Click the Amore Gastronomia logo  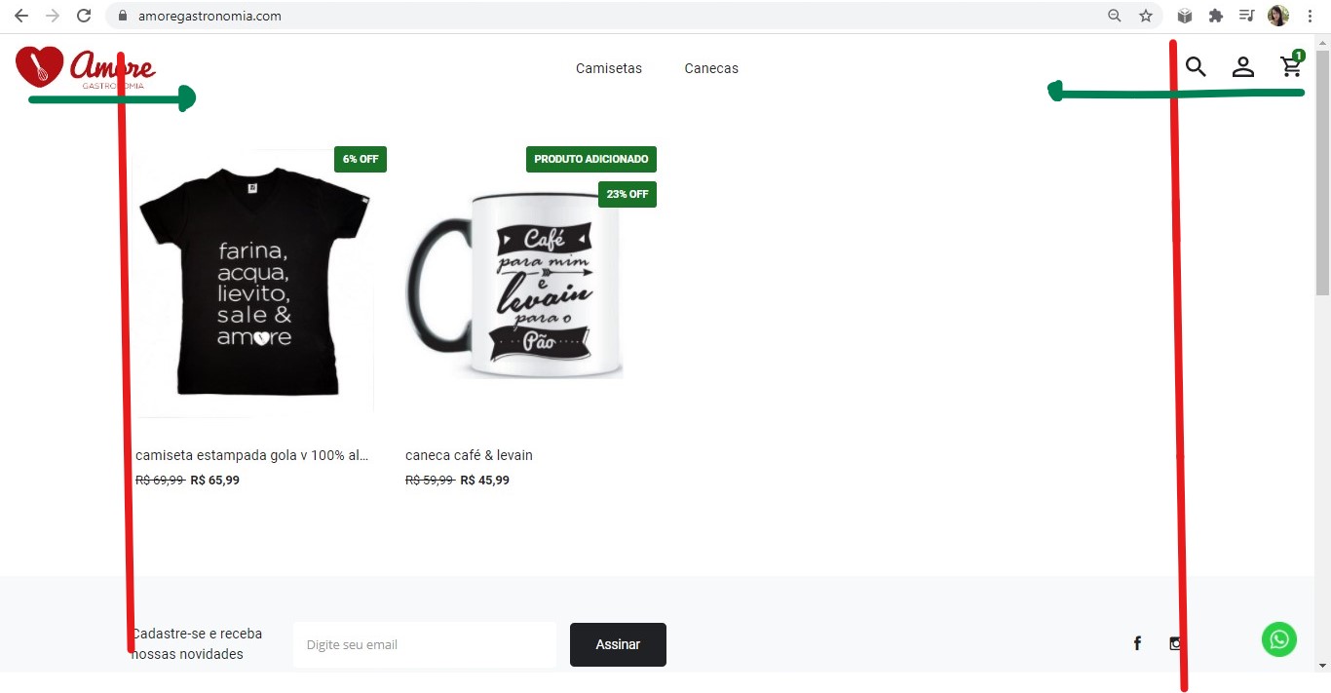pos(86,67)
